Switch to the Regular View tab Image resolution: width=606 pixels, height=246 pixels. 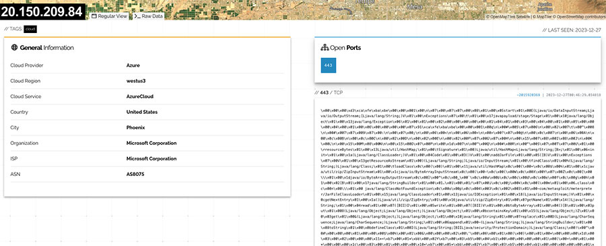[110, 16]
